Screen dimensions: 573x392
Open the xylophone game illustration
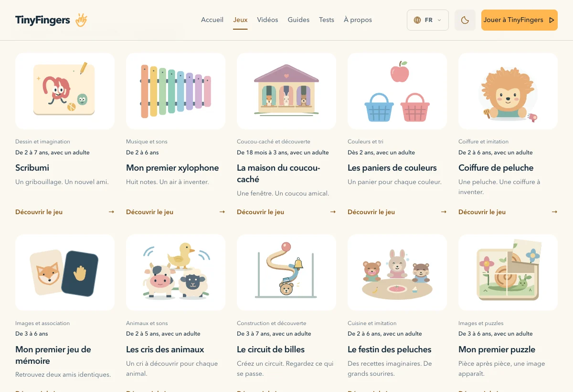pos(176,91)
